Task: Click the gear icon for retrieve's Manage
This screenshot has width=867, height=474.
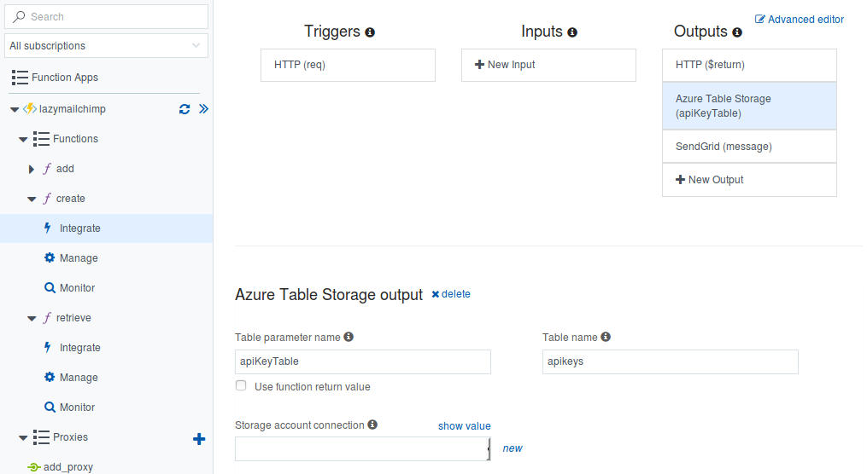Action: pyautogui.click(x=50, y=377)
